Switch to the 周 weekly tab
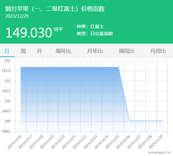Viewport: 173px width, 156px height. pos(23,51)
